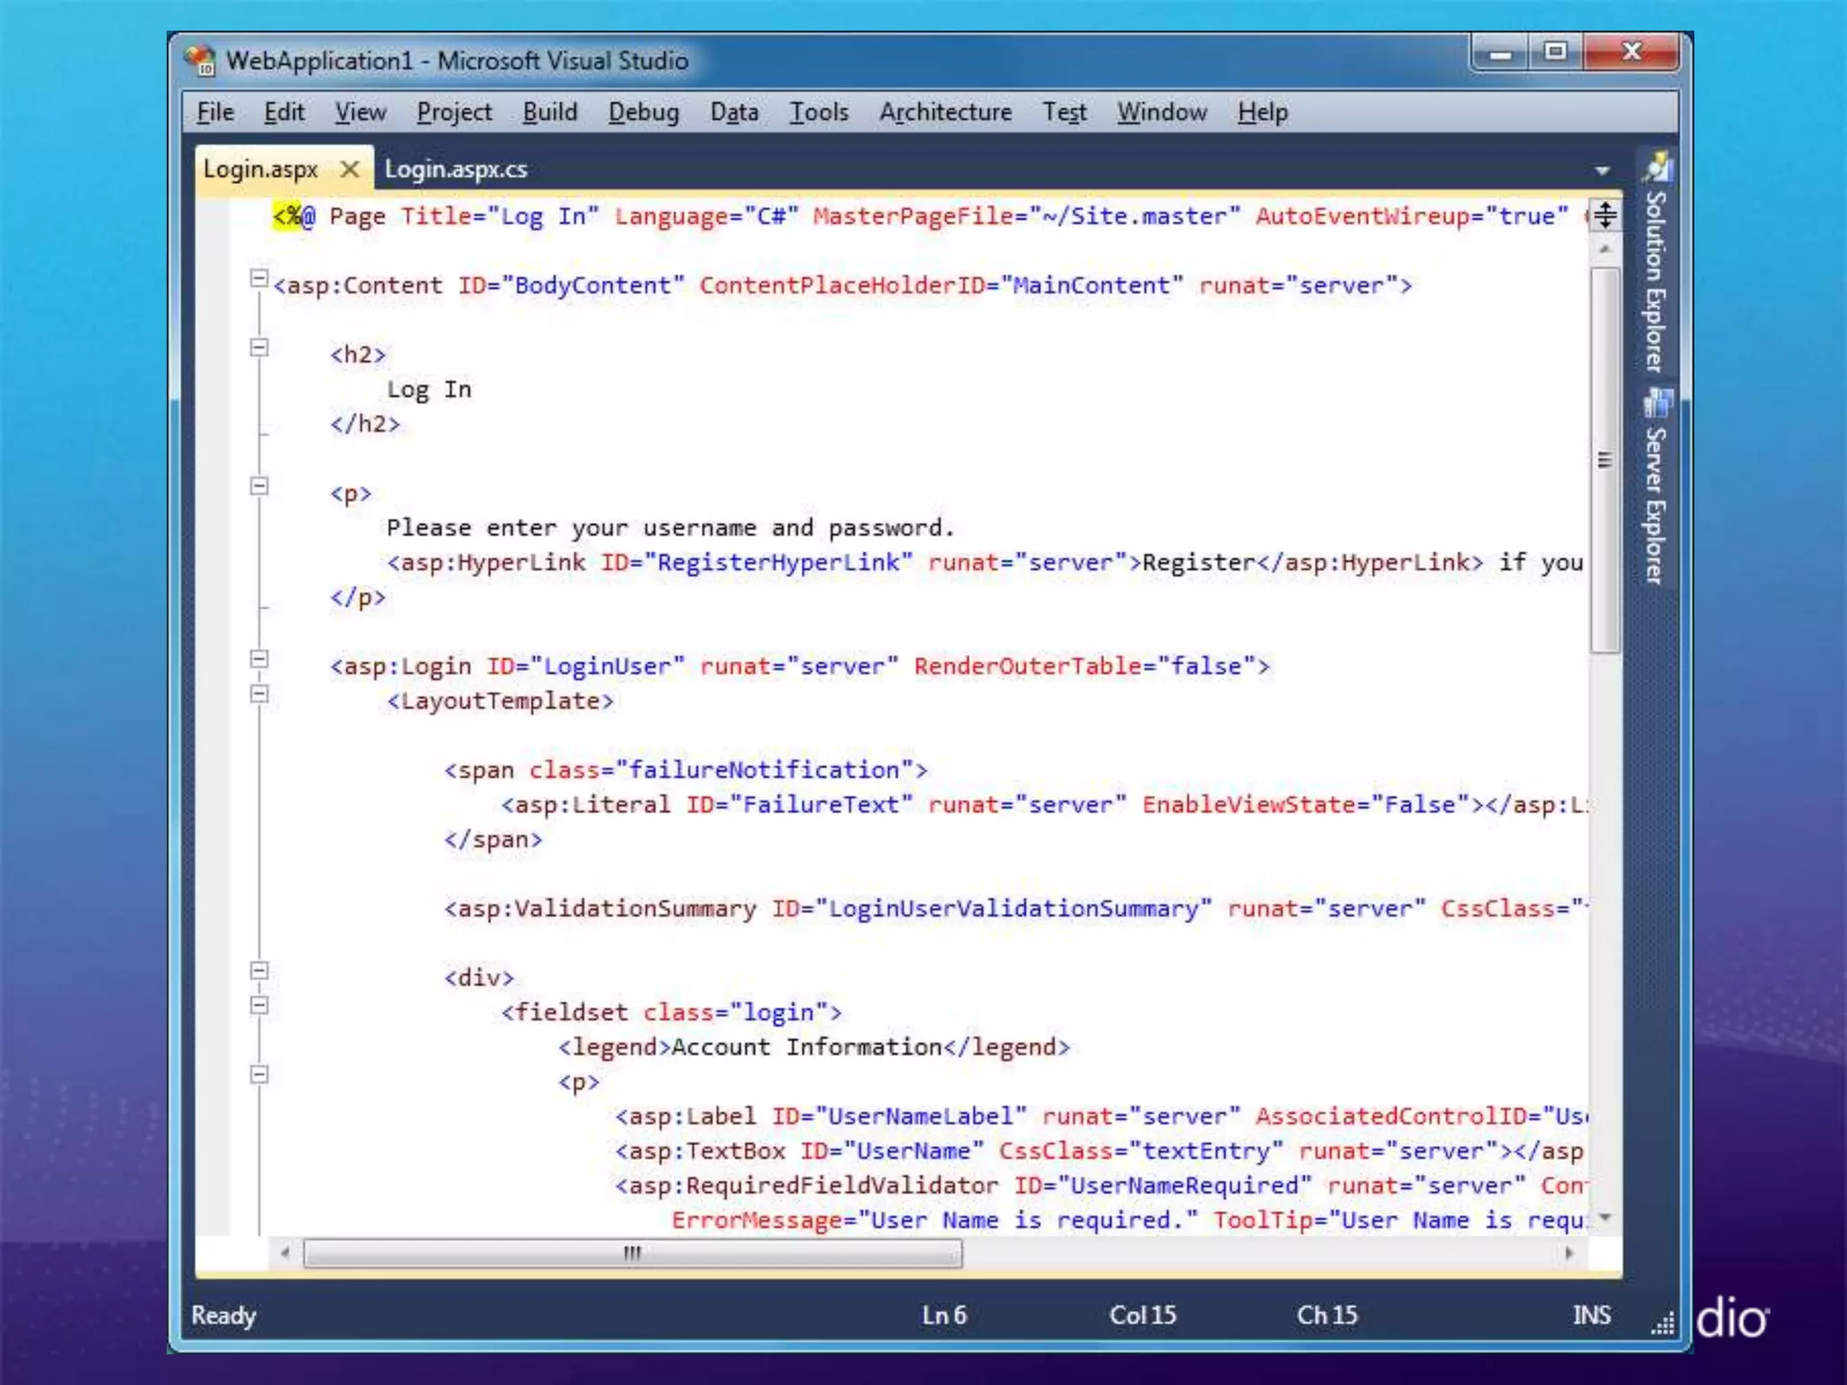This screenshot has width=1847, height=1385.
Task: Switch to Login.aspx.cs tab
Action: (x=455, y=170)
